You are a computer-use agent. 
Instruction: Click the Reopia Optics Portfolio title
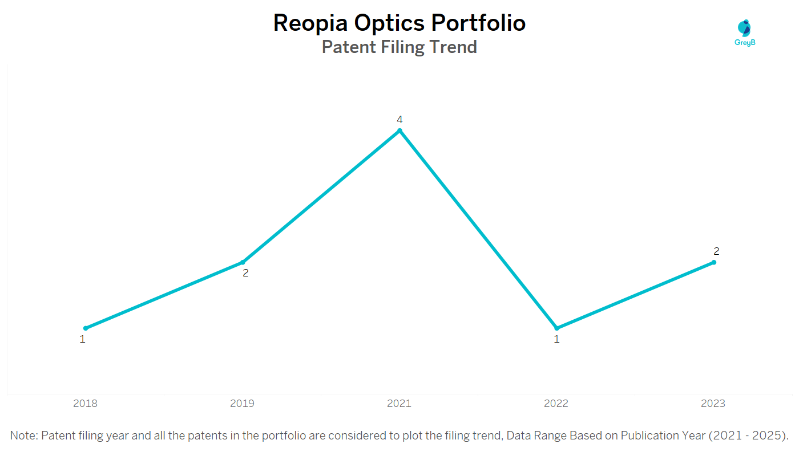(x=399, y=23)
